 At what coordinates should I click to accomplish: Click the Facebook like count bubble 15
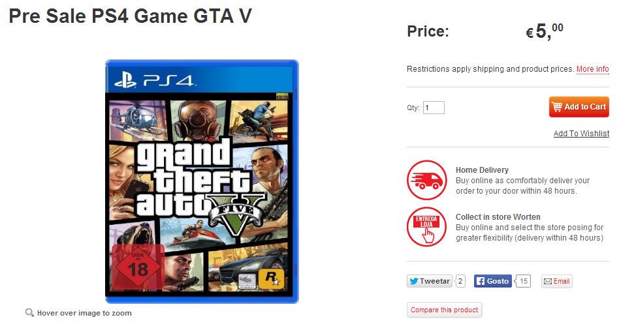[x=523, y=281]
